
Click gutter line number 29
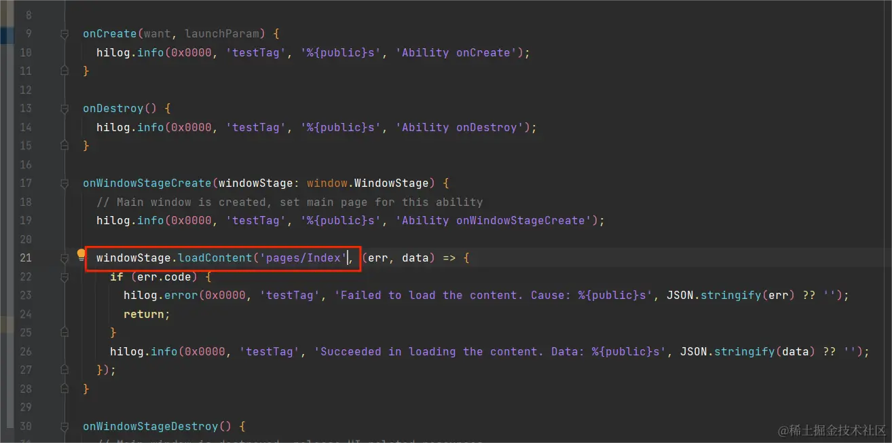[26, 407]
